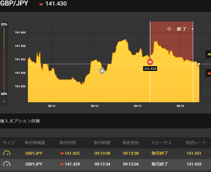
Task: Click the green portion of sentiment bar
Action: click(x=4, y=37)
